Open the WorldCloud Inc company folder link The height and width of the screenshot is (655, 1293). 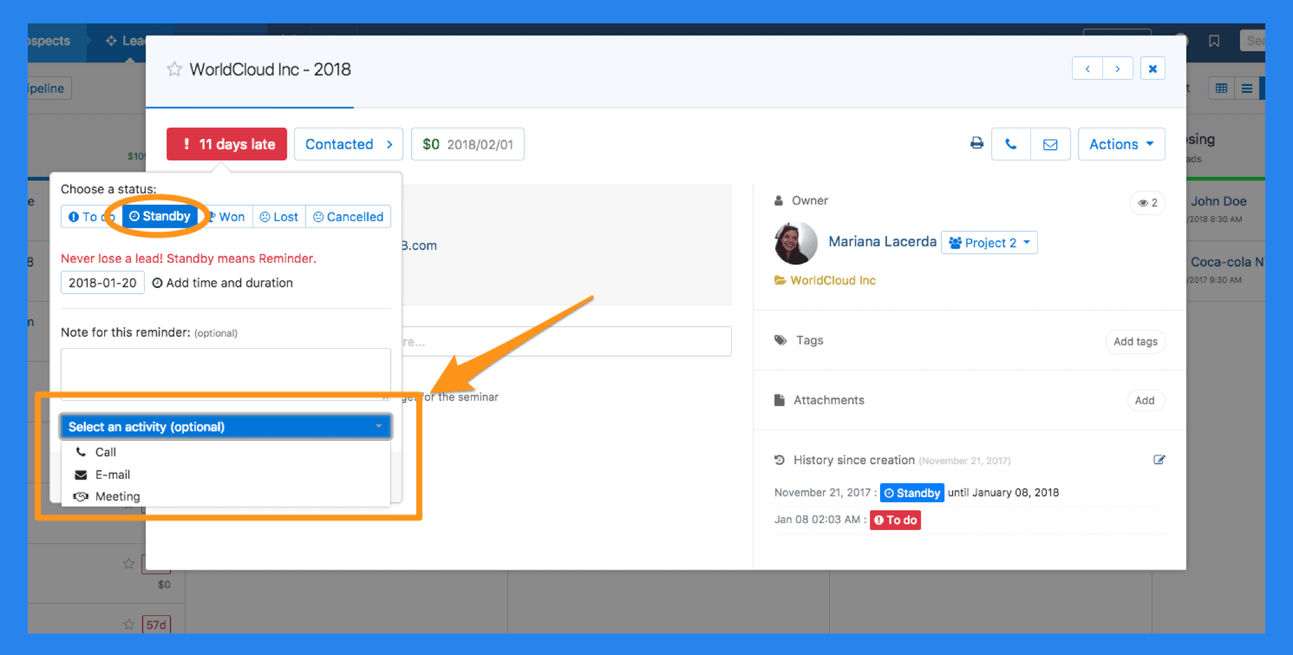pos(825,280)
